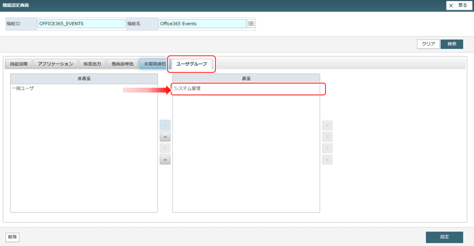
Task: Select システム管理 in the 表示 list
Action: 246,89
